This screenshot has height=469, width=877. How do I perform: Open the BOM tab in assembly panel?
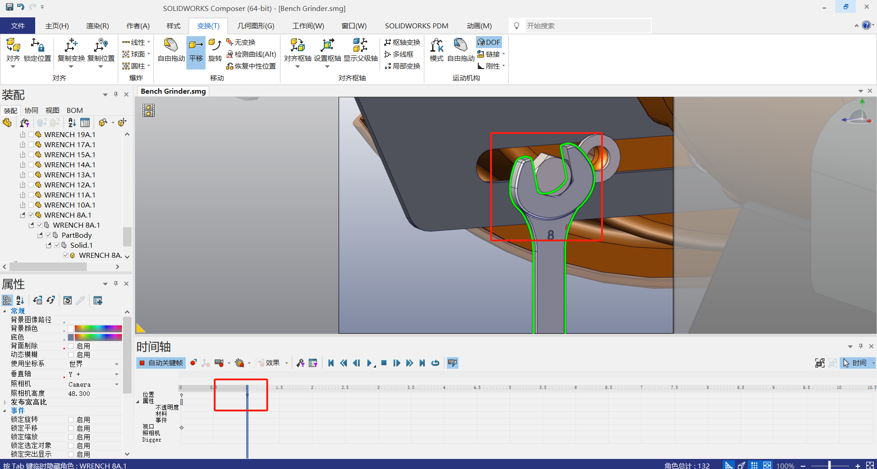(x=75, y=110)
